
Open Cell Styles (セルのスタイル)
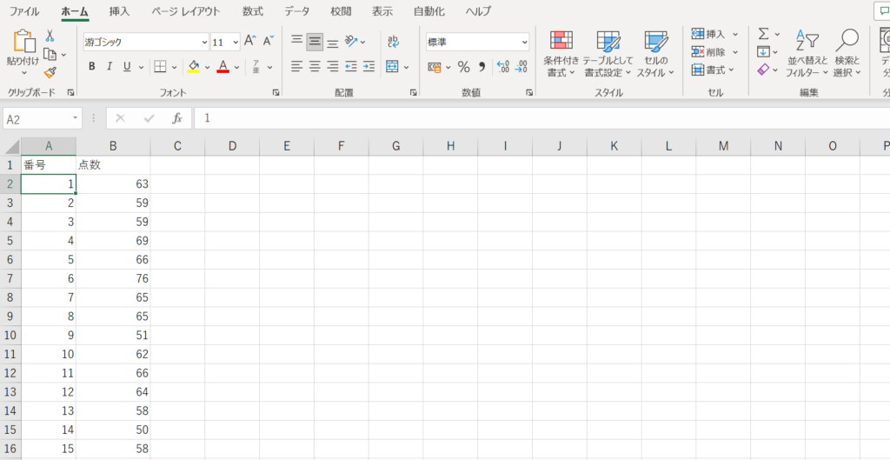click(655, 54)
